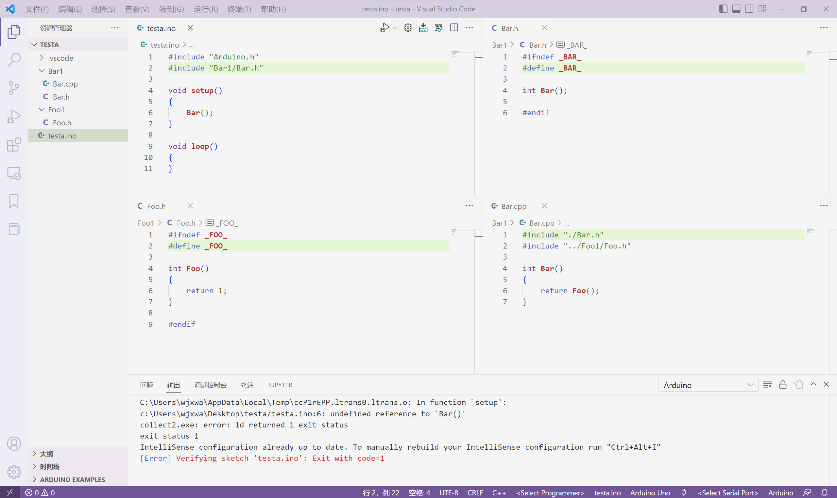Toggle the primary sidebar layout button
This screenshot has height=498, width=837.
(723, 9)
